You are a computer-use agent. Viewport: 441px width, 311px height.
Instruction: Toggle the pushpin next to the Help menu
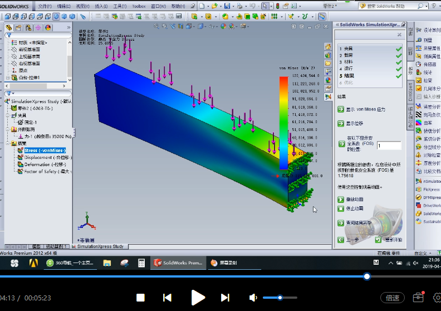click(x=193, y=6)
